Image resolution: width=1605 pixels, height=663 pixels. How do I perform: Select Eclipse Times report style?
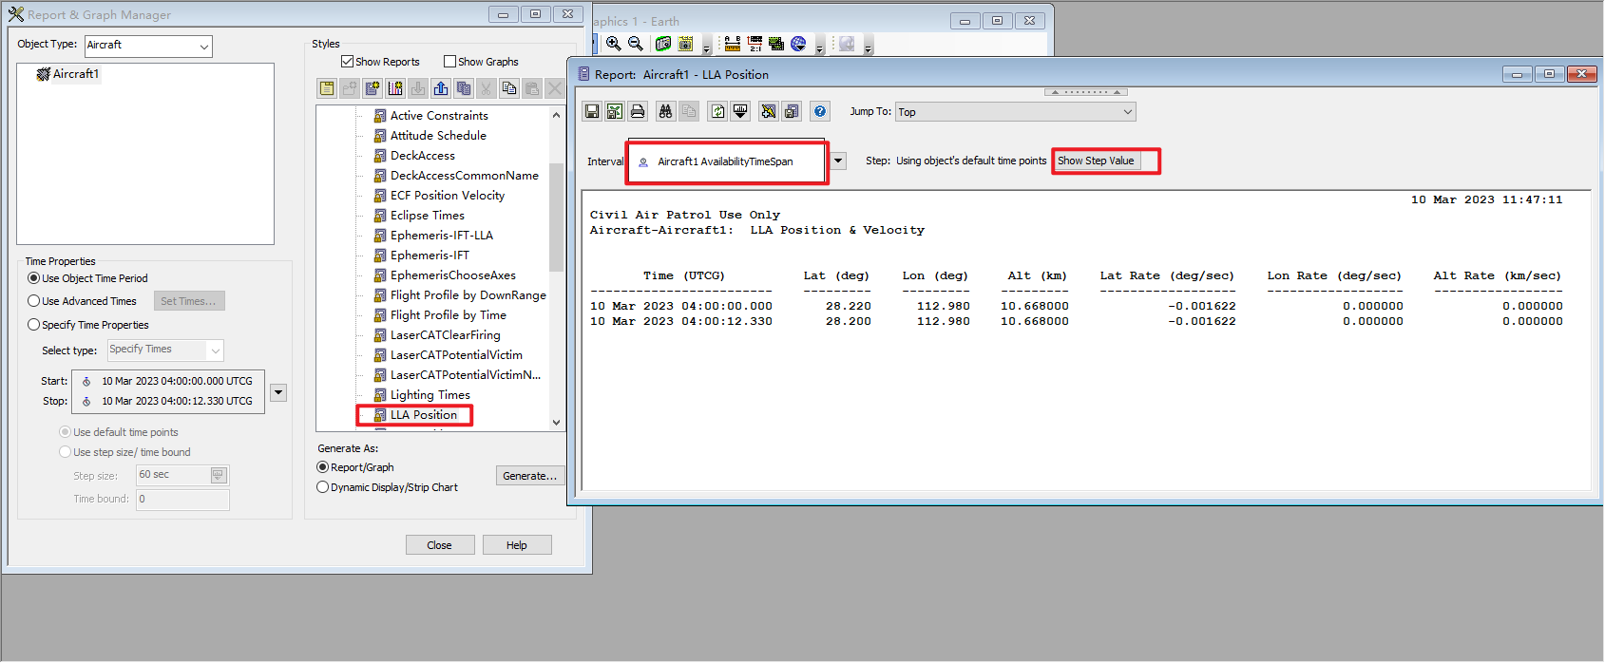tap(419, 216)
